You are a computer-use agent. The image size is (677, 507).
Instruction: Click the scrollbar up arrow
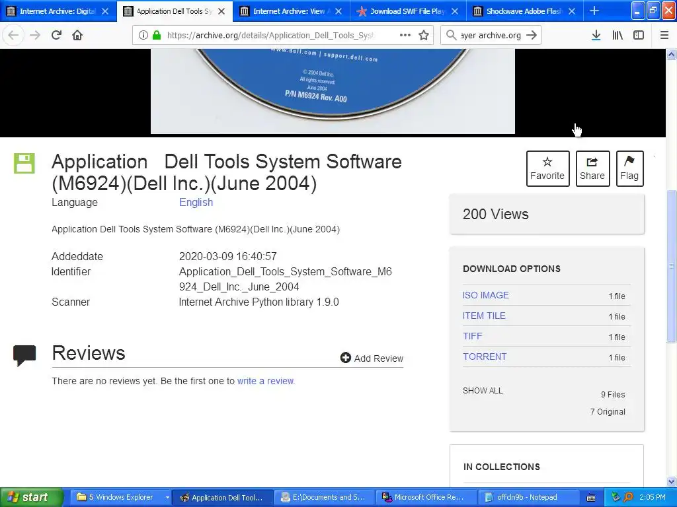pos(671,55)
